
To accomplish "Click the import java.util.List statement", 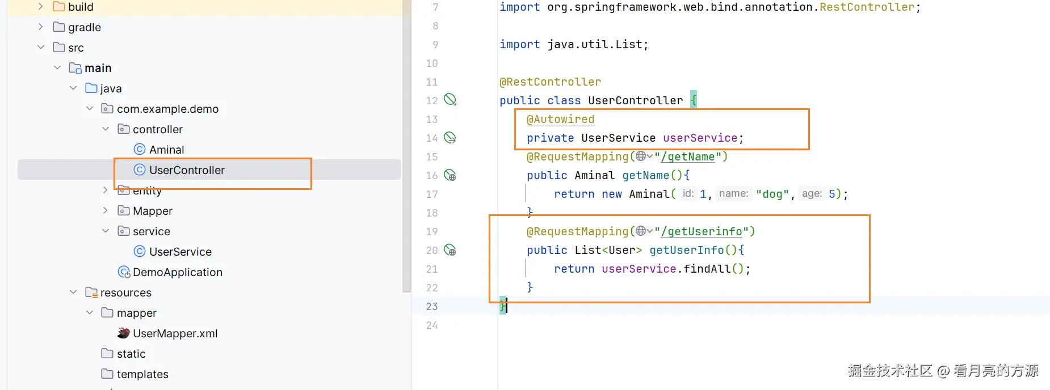I will coord(573,44).
